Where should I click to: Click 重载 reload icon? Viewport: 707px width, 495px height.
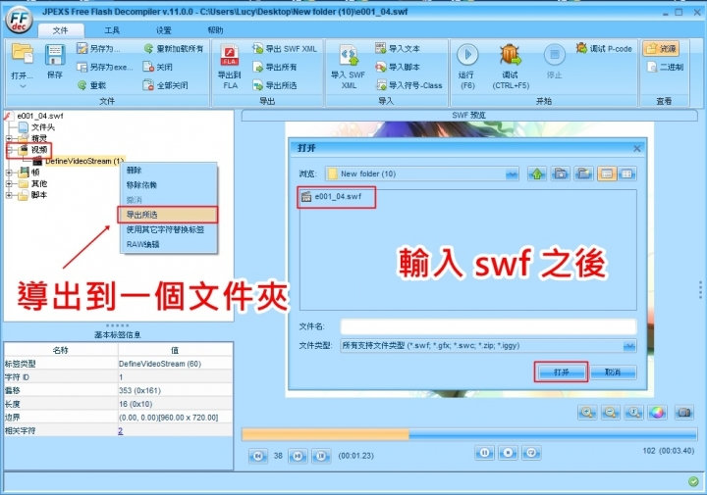point(91,85)
